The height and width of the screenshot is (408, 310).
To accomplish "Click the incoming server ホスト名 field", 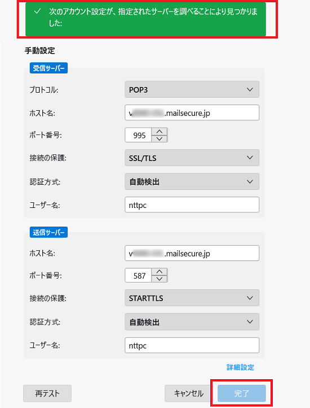I will click(x=192, y=112).
